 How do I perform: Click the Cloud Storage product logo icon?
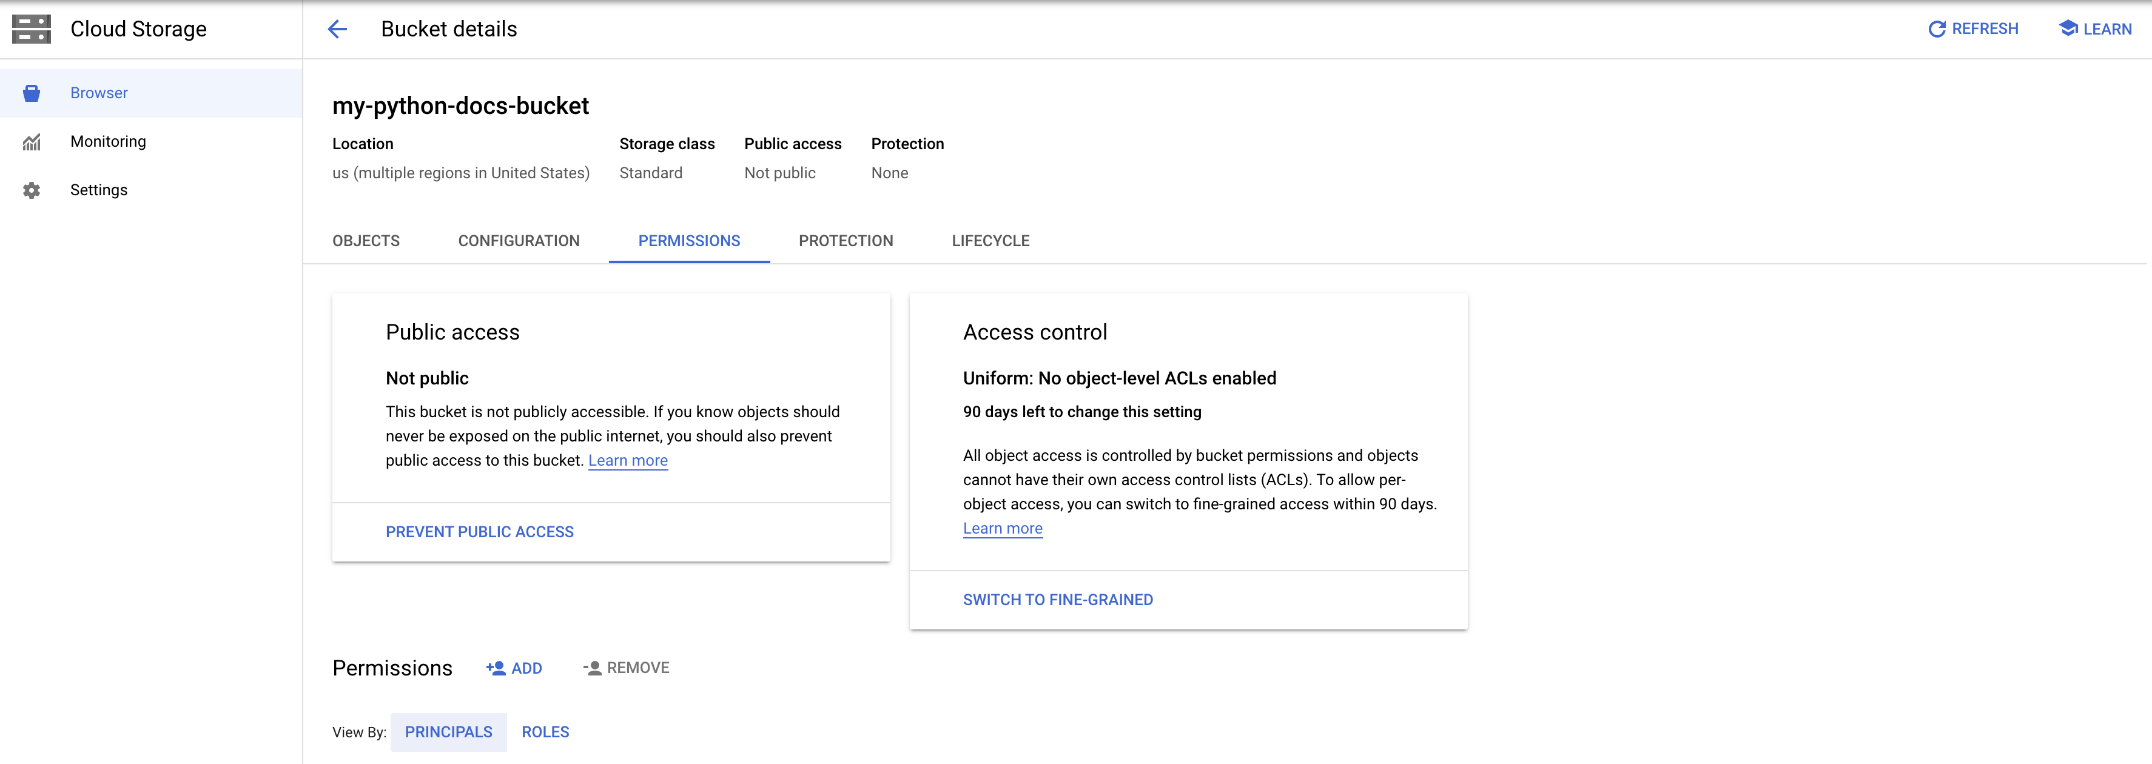point(32,29)
